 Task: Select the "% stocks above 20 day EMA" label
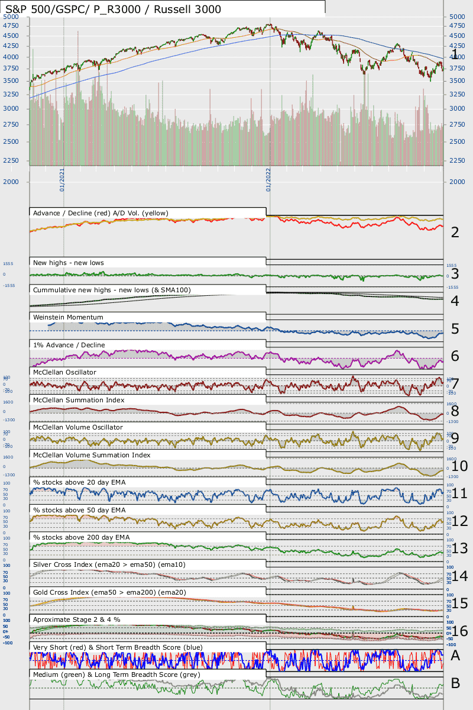point(79,482)
